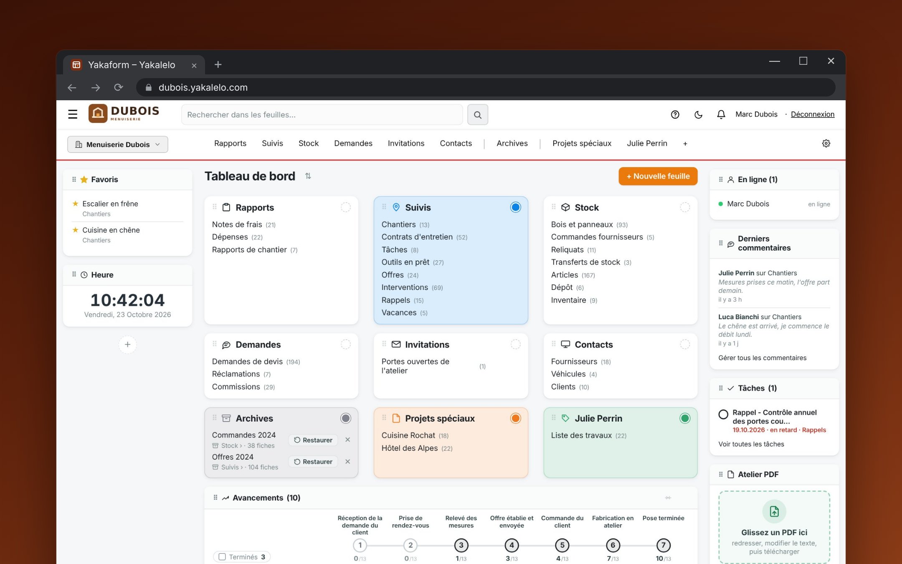Open the Menuiserie Dubois dropdown

pos(118,144)
